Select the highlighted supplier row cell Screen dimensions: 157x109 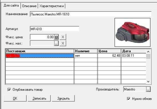pyautogui.click(x=40, y=56)
